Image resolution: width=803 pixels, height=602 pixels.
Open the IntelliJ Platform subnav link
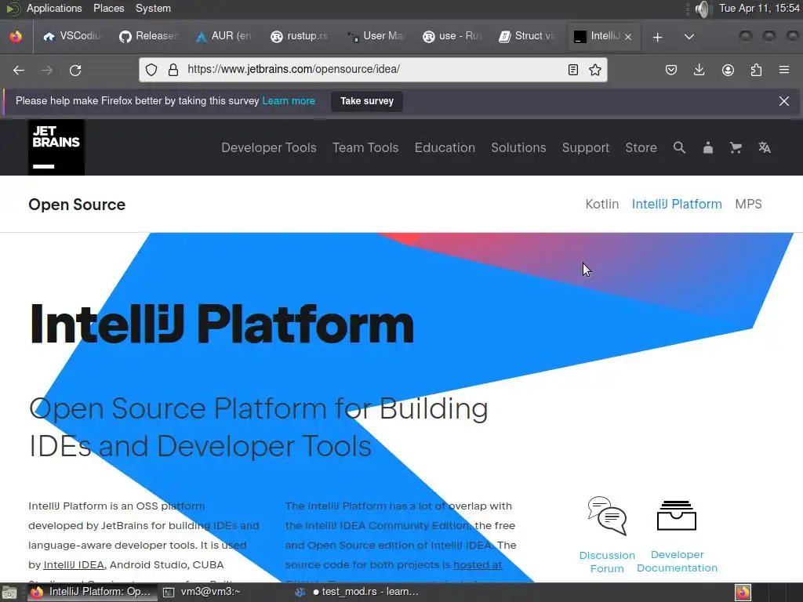(677, 205)
